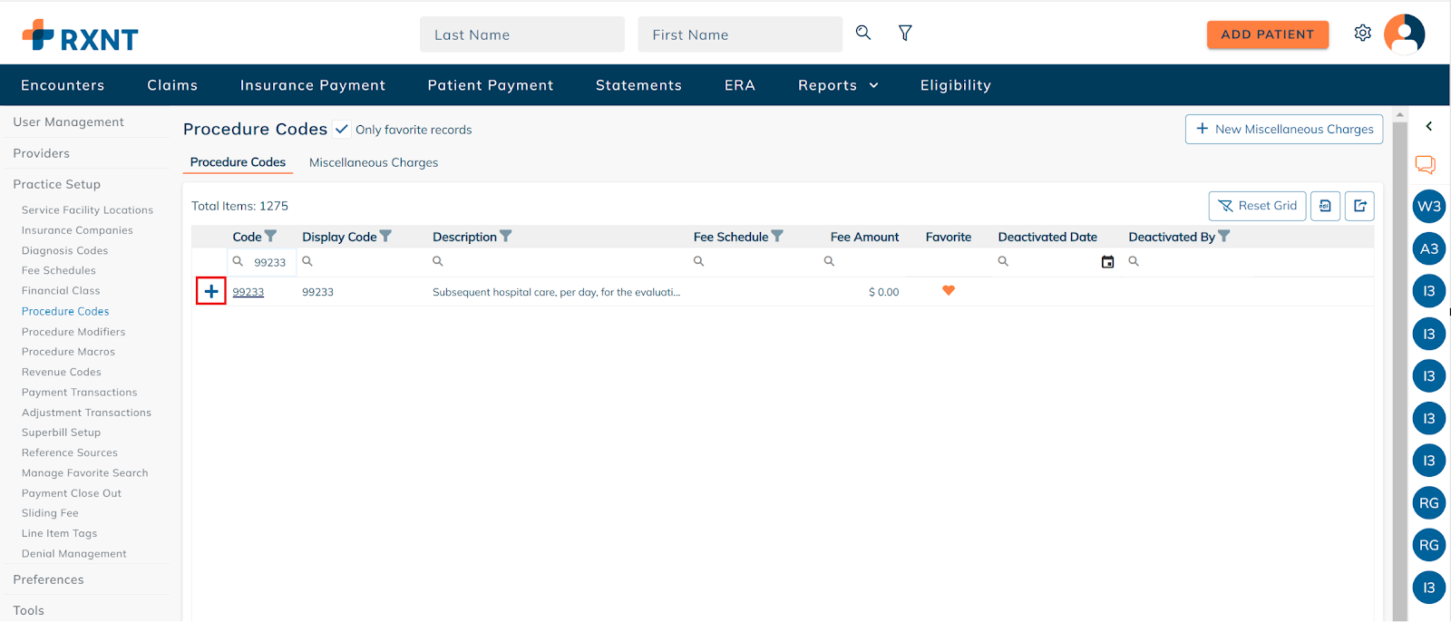
Task: Click the ADD PATIENT button
Action: (1267, 34)
